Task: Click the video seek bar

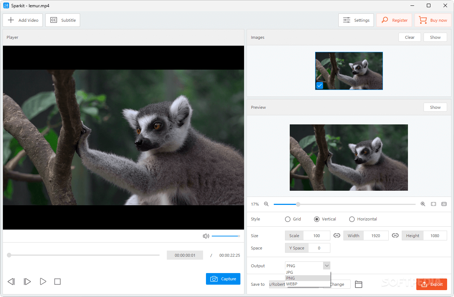Action: [x=83, y=255]
